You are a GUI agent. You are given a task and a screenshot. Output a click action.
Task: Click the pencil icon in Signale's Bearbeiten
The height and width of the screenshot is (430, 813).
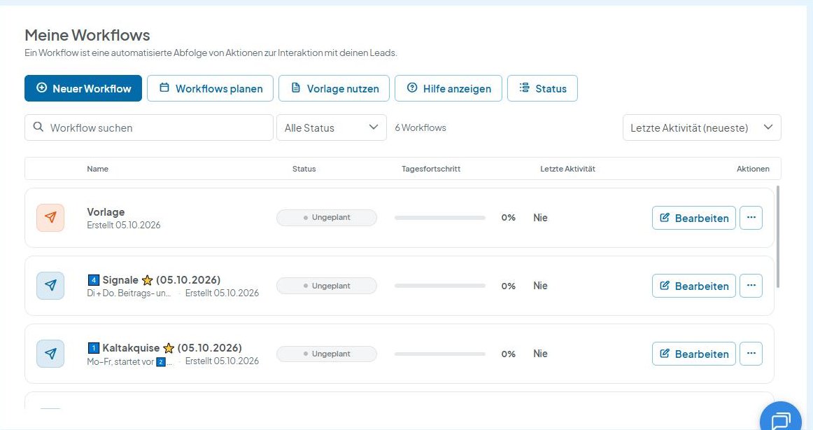tap(664, 285)
